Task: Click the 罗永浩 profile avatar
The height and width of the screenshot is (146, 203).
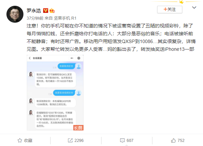Action: point(15,14)
